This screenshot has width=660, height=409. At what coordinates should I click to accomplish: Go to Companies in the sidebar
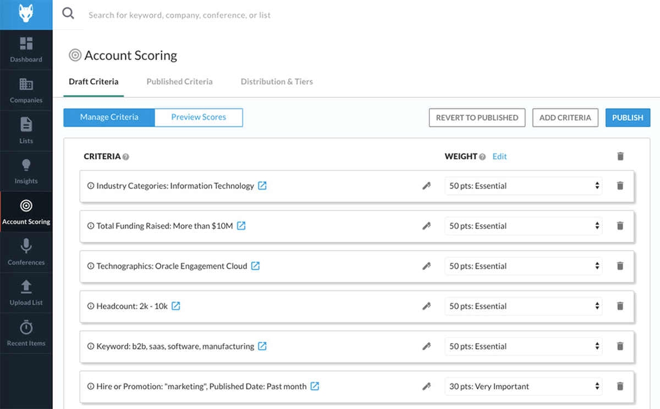coord(26,85)
